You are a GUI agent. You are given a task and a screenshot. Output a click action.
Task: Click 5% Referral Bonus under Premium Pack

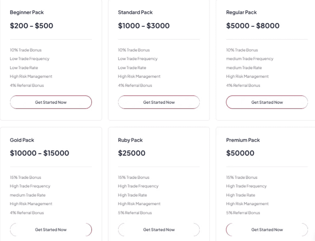click(x=243, y=213)
